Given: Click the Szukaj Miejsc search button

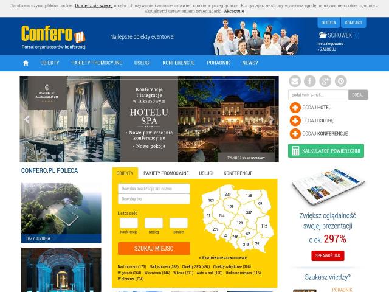Looking at the screenshot, I should [x=154, y=248].
